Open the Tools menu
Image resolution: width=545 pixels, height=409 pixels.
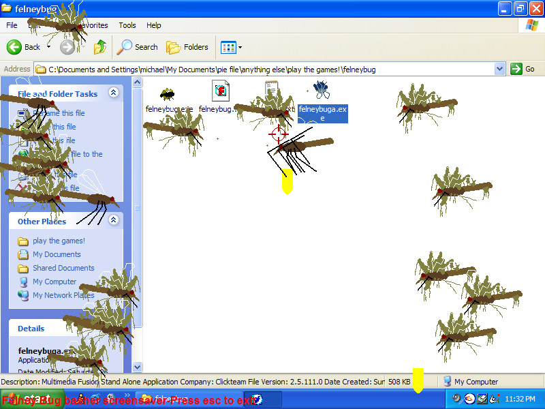click(127, 25)
